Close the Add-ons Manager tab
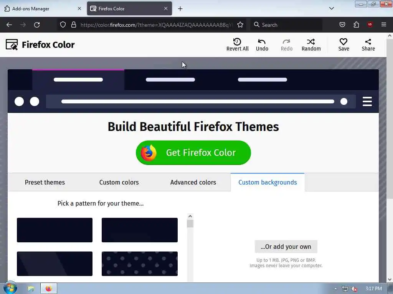Image resolution: width=393 pixels, height=294 pixels. point(79,8)
